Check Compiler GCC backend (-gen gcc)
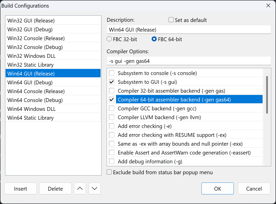The image size is (276, 204). [112, 108]
